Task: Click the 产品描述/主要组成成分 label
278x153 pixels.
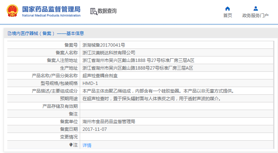Action: (55, 91)
